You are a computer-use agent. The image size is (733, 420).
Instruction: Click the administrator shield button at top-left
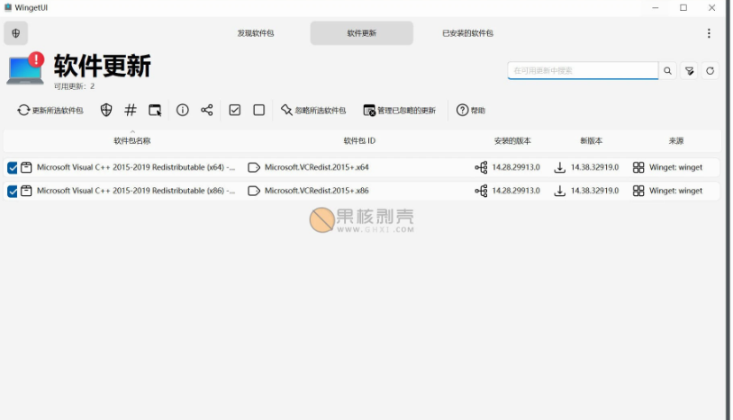coord(16,33)
